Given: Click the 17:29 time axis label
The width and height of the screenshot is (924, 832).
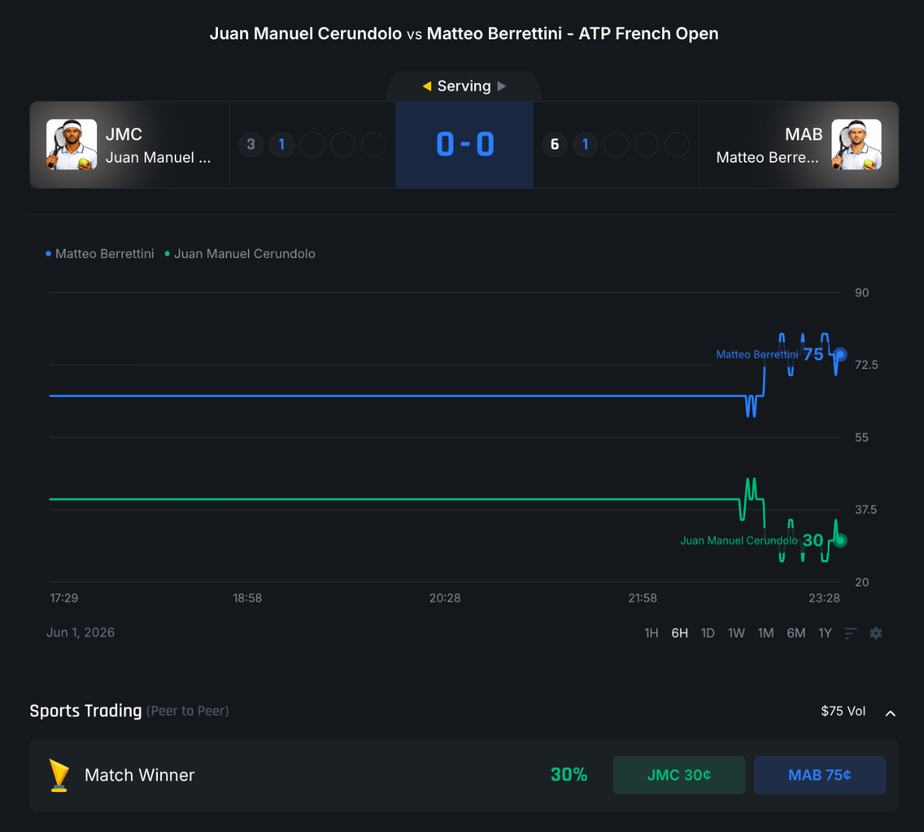Looking at the screenshot, I should click(64, 598).
